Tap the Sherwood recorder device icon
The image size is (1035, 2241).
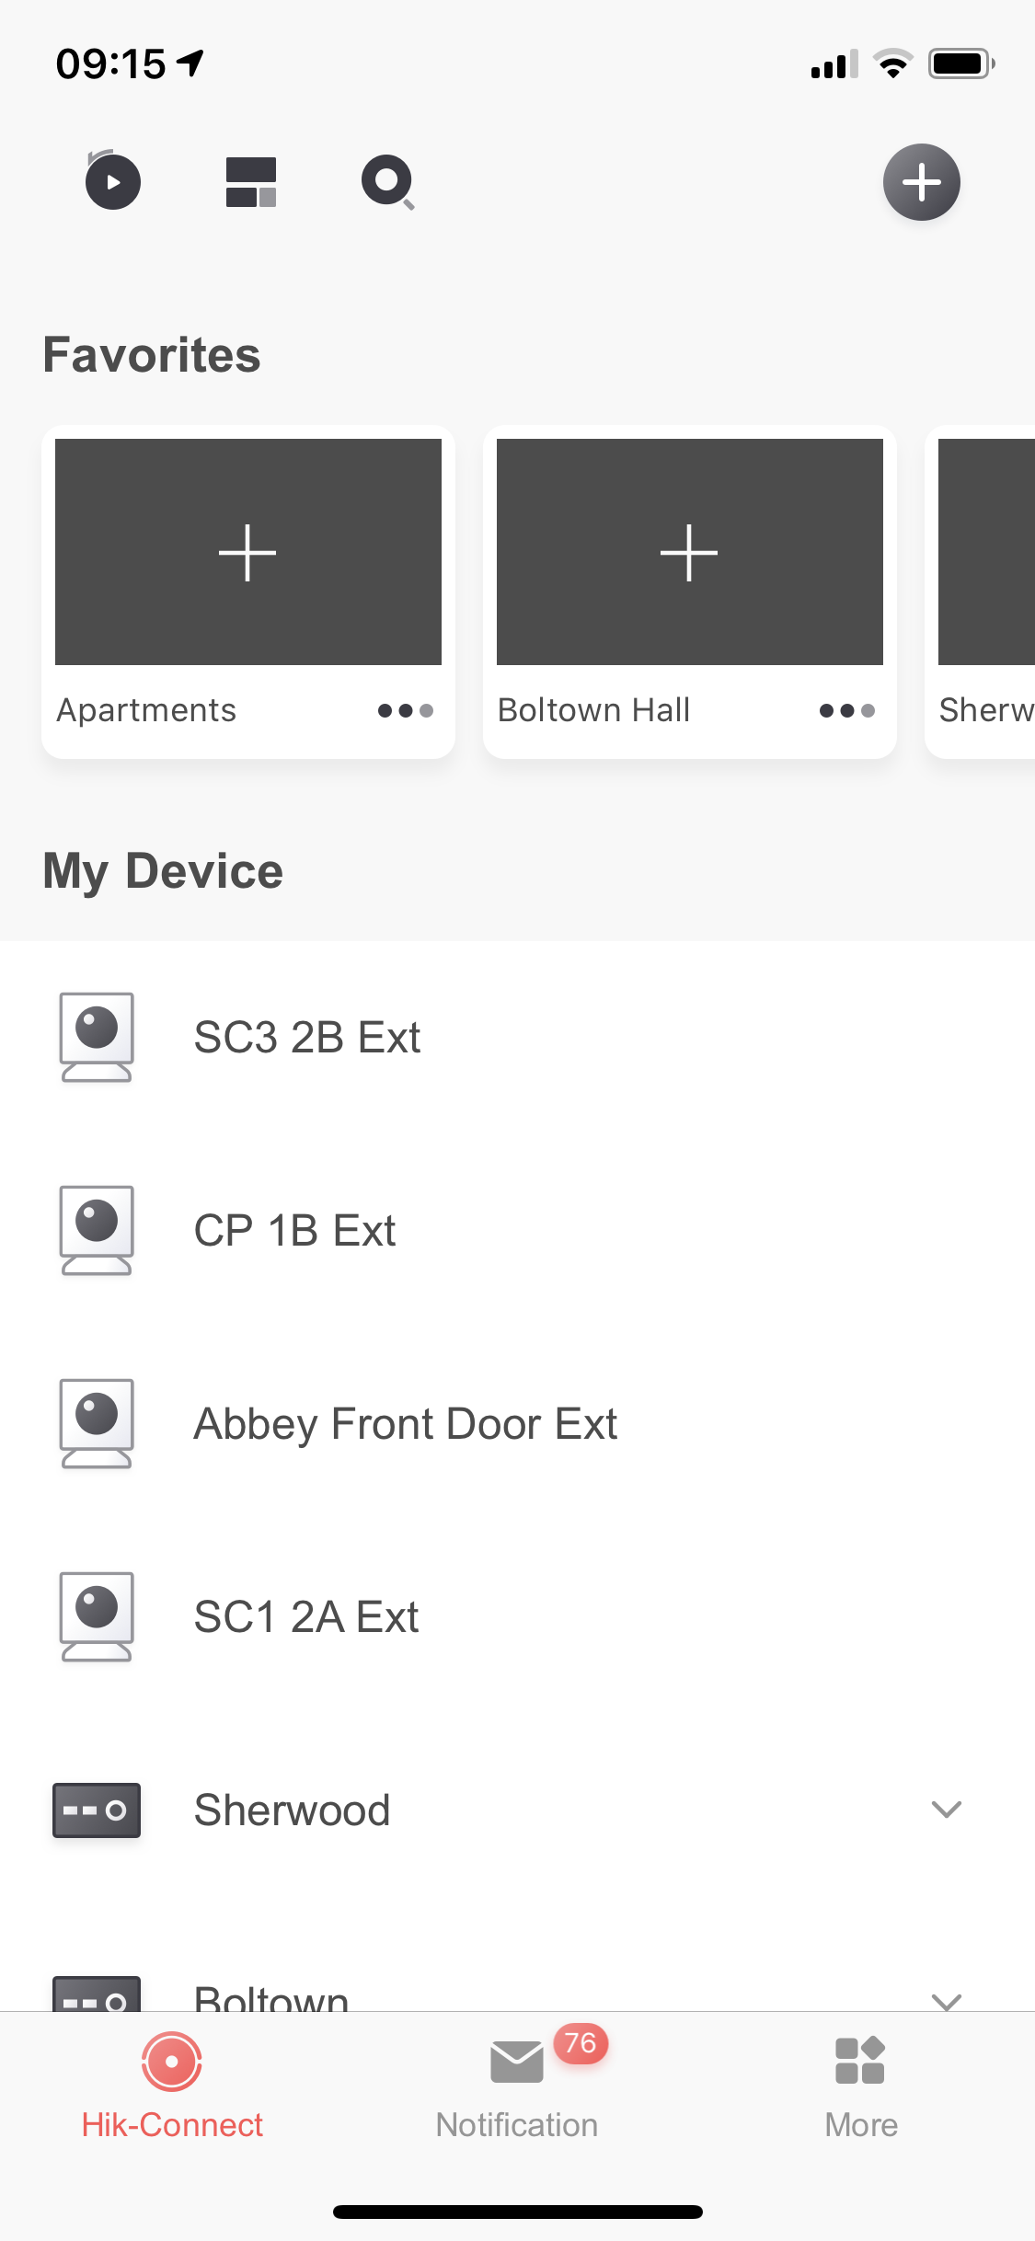tap(97, 1810)
